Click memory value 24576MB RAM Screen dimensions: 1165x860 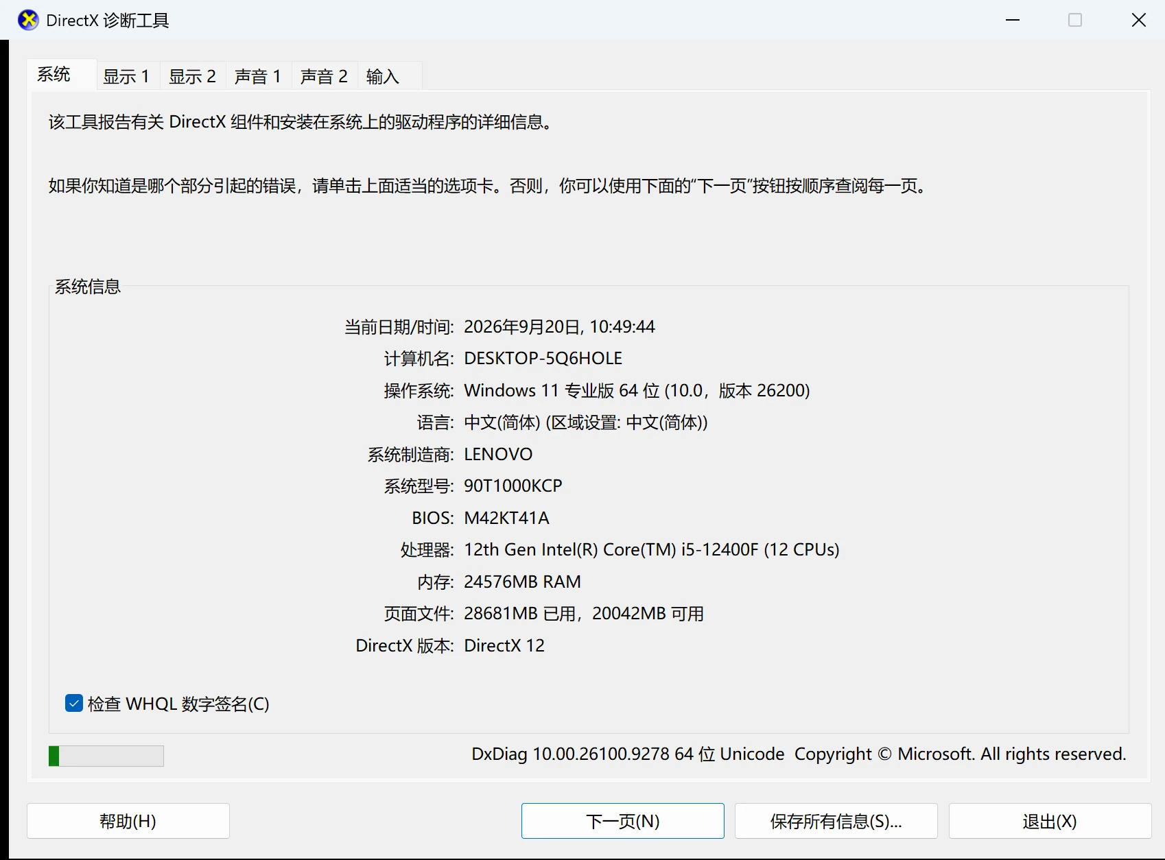coord(522,582)
